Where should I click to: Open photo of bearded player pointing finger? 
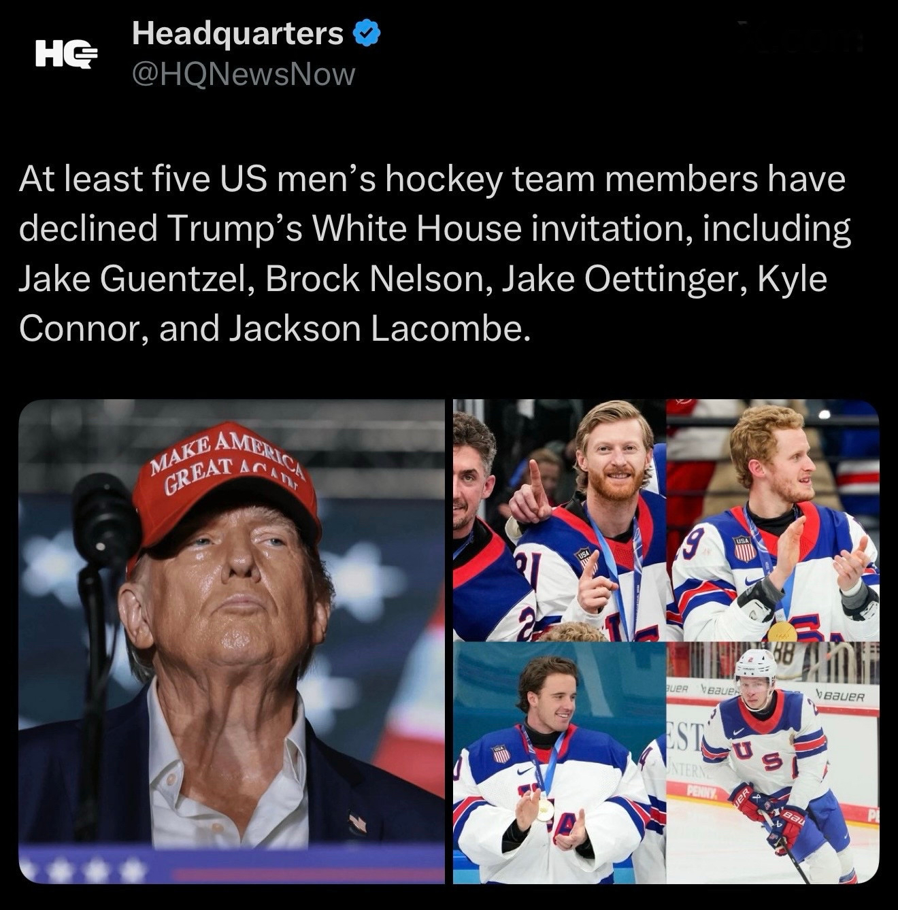pyautogui.click(x=559, y=520)
